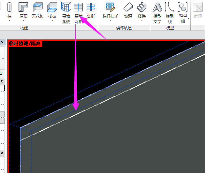Click the disabled 房间 (Room) tool
This screenshot has width=205, height=173.
coord(198,10)
